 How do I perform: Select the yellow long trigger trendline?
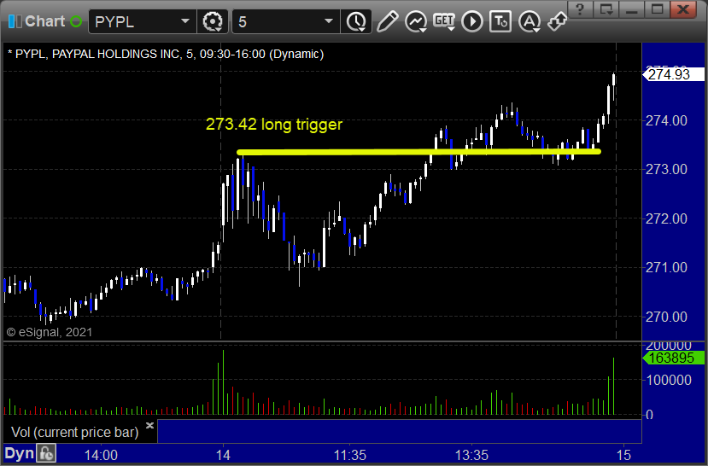point(418,152)
